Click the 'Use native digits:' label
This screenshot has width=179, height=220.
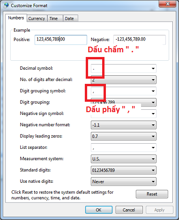coord(37,181)
